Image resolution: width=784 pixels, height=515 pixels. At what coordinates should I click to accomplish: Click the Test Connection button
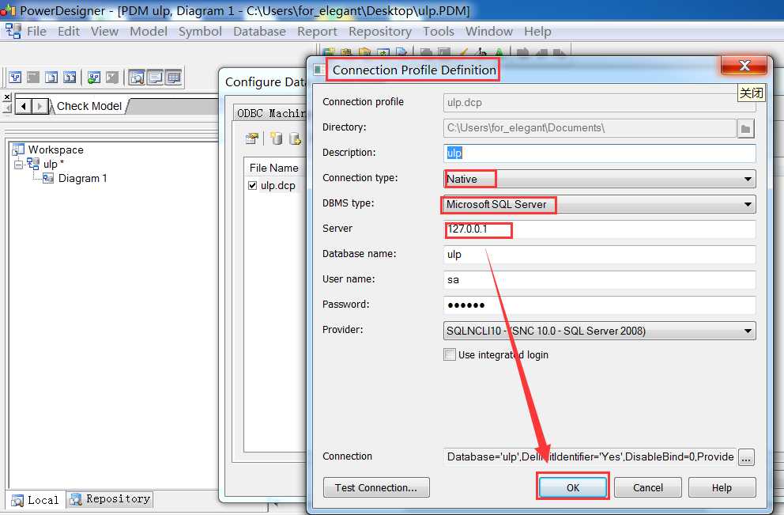pos(376,487)
